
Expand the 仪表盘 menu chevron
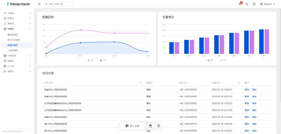tap(30, 13)
